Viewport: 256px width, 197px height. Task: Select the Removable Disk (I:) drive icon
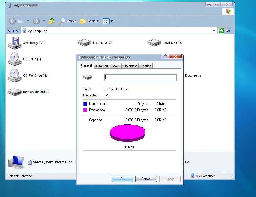click(x=15, y=92)
